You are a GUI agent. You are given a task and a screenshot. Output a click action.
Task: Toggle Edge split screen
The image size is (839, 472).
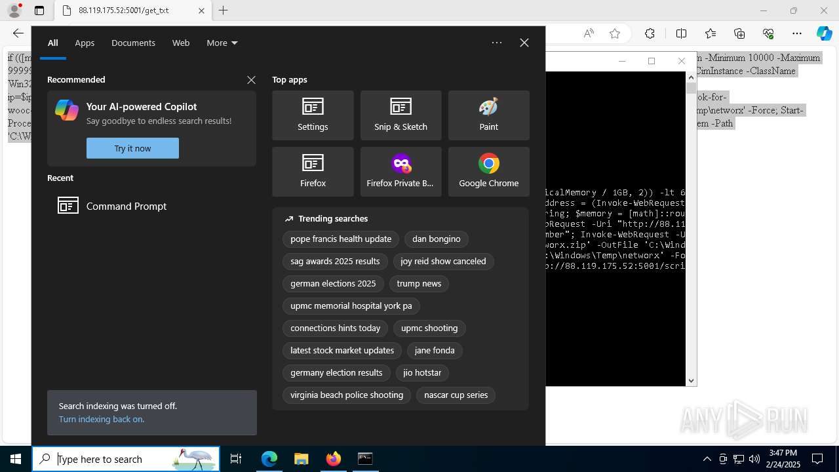[681, 33]
